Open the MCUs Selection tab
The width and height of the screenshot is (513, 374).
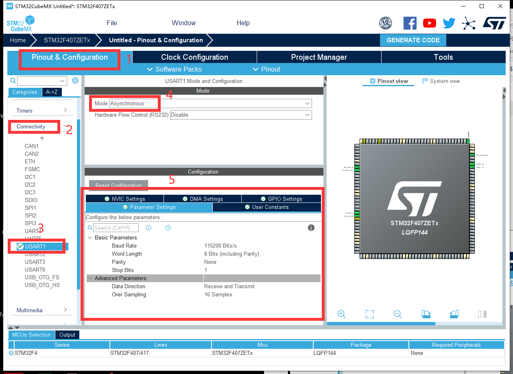(31, 335)
